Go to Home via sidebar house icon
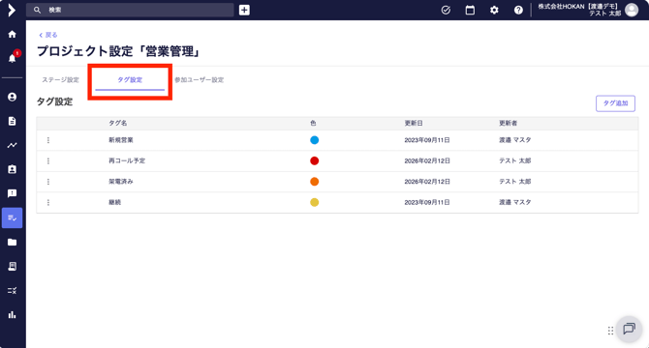 point(12,34)
